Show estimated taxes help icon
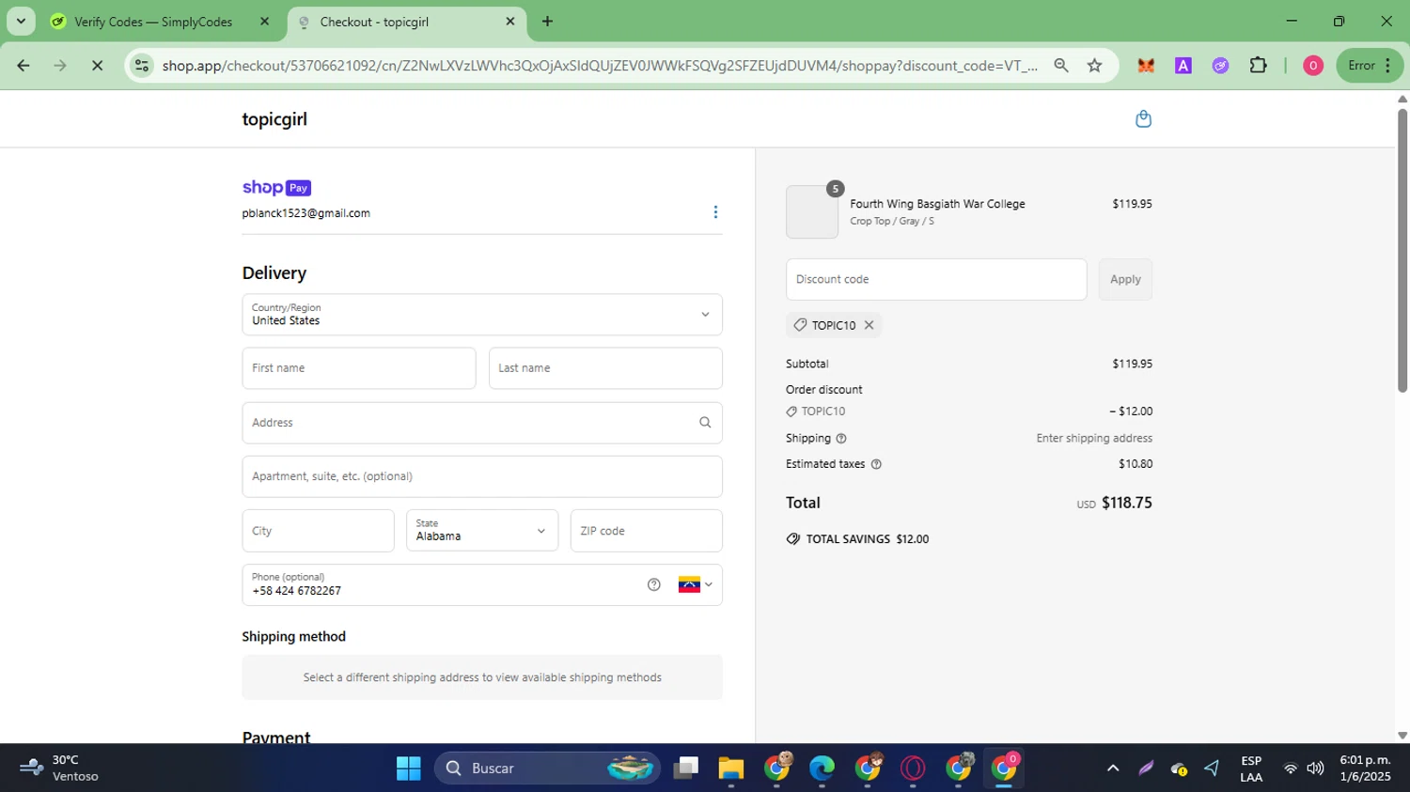This screenshot has width=1410, height=792. pyautogui.click(x=876, y=464)
